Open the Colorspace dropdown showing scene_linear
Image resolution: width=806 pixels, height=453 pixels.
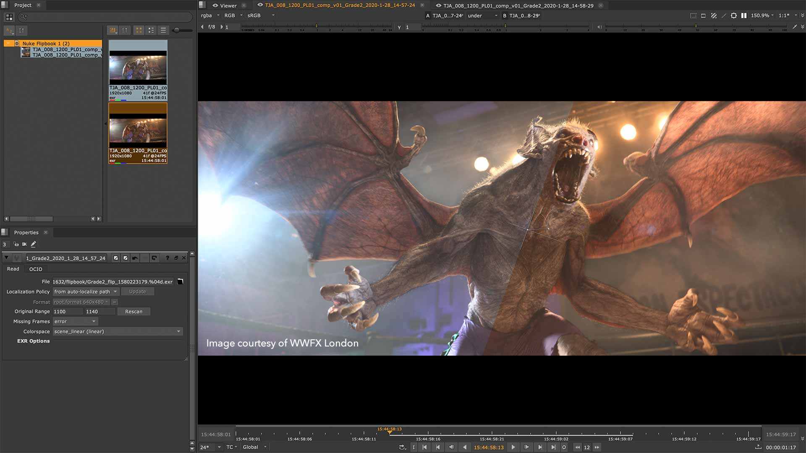[117, 331]
